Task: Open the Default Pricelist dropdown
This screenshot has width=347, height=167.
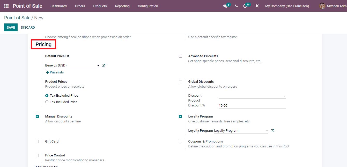Action: 98,65
